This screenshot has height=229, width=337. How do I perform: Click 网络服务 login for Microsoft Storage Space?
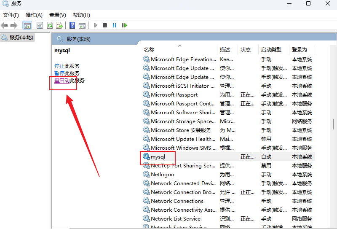point(302,121)
